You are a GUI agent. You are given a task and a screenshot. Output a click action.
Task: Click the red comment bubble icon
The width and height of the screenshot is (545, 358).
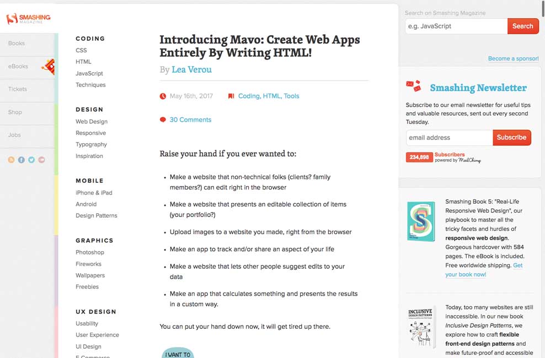pyautogui.click(x=163, y=120)
